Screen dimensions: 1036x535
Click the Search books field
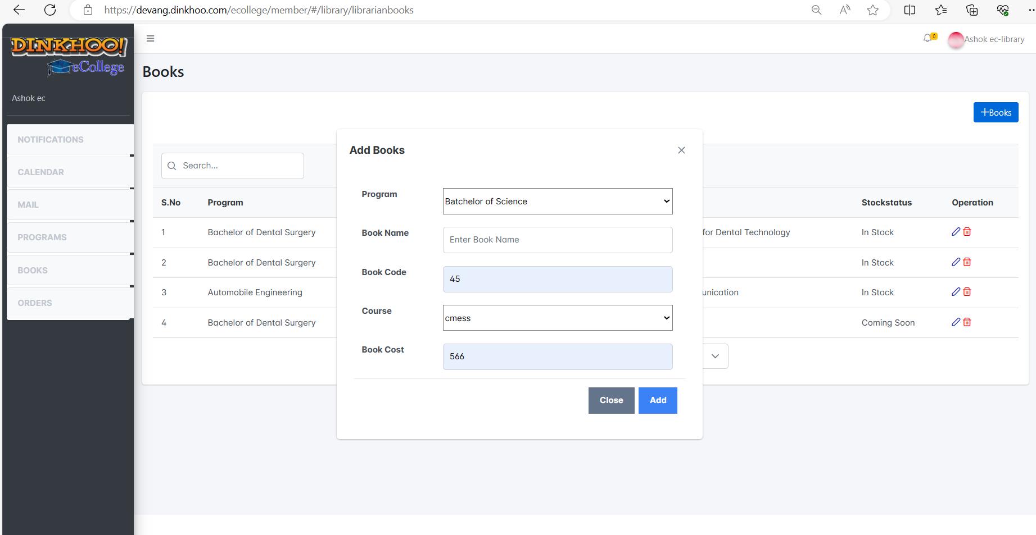[233, 166]
